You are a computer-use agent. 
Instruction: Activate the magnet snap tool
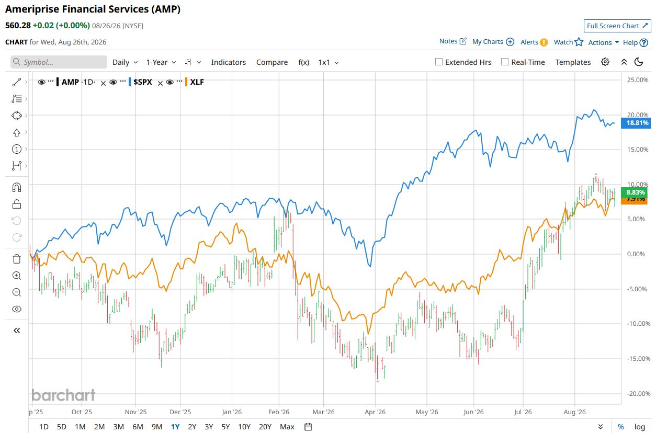tap(16, 187)
